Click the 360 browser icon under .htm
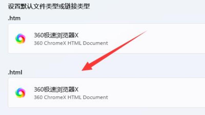Image resolution: width=205 pixels, height=115 pixels. 20,39
